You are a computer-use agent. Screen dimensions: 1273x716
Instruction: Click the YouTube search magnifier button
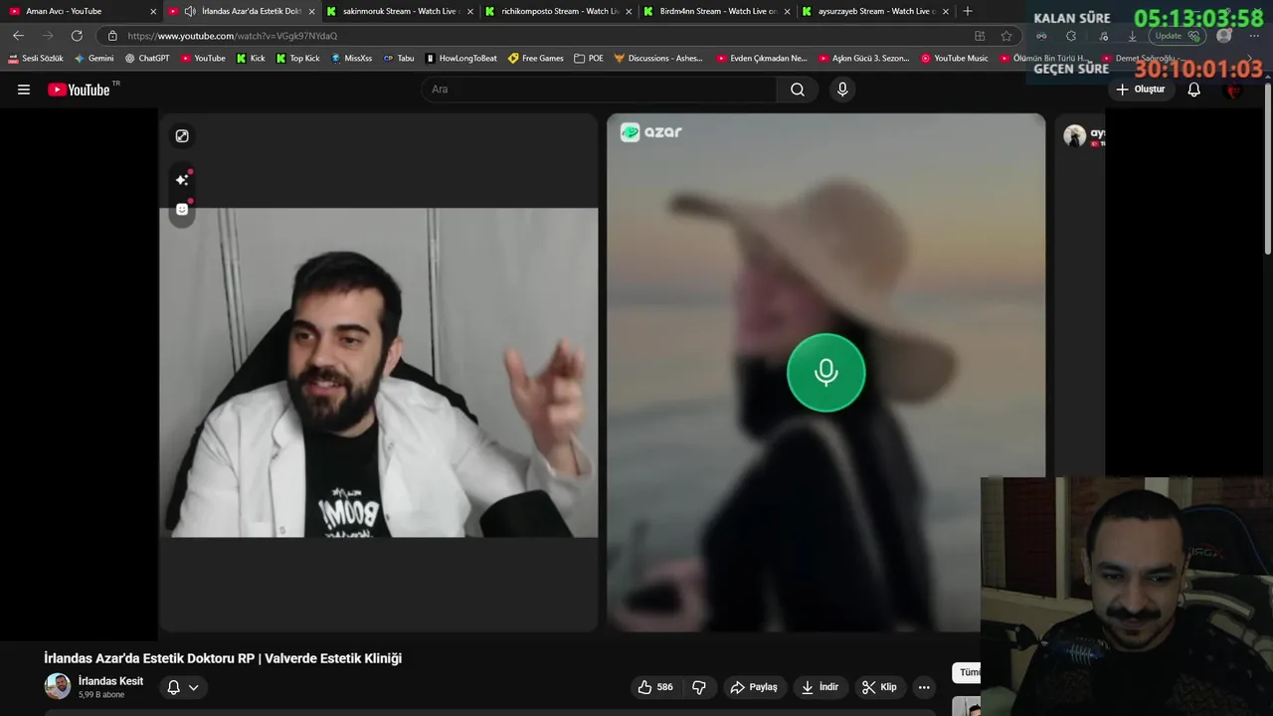(798, 89)
